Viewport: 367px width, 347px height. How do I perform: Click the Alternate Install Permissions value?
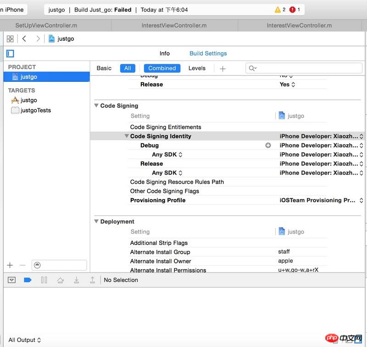click(298, 270)
